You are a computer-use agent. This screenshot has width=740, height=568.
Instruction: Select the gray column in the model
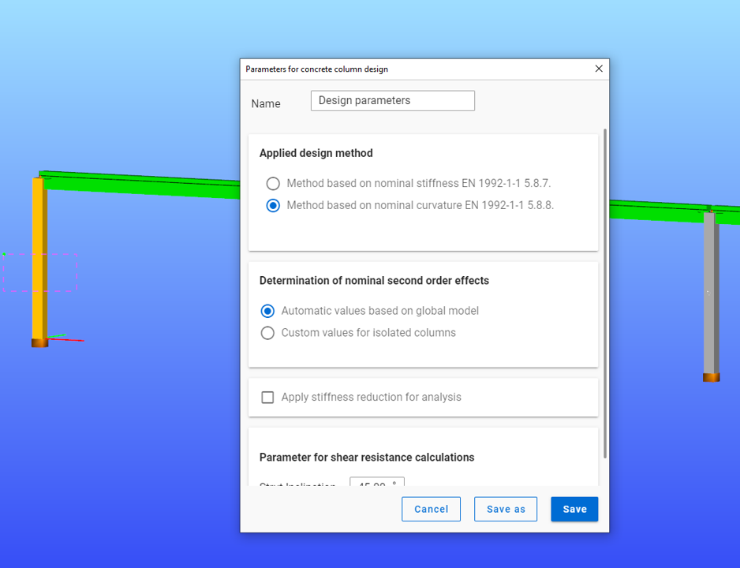coord(711,293)
